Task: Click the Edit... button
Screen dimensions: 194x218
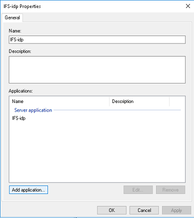Action: coord(138,190)
